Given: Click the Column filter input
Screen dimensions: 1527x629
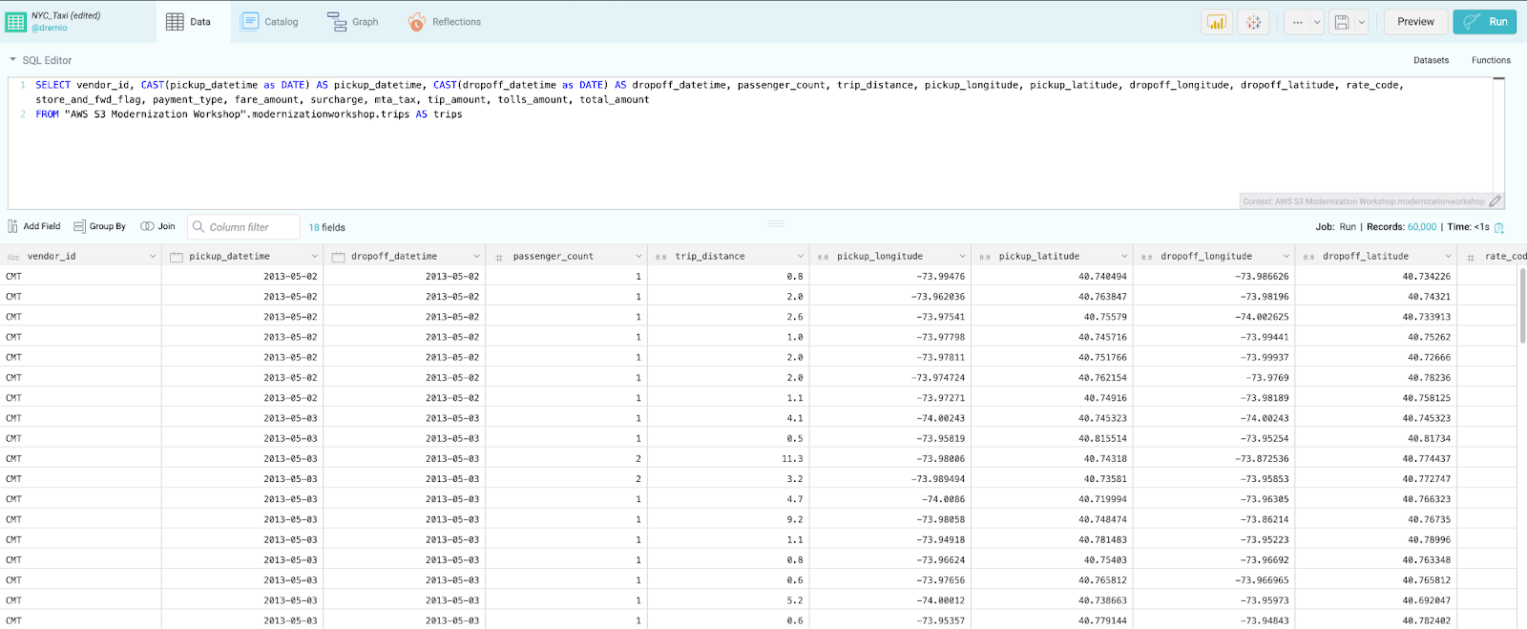Looking at the screenshot, I should coord(243,227).
